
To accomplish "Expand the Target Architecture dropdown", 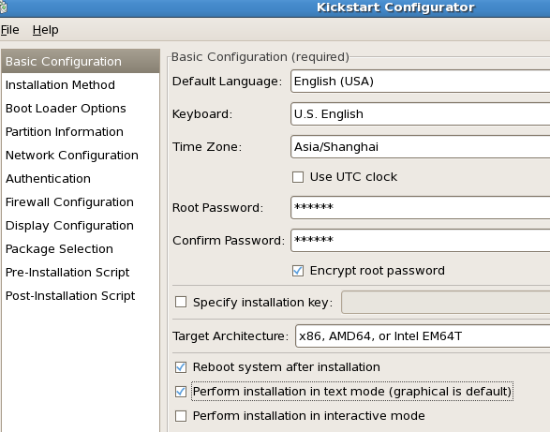I will tap(423, 336).
